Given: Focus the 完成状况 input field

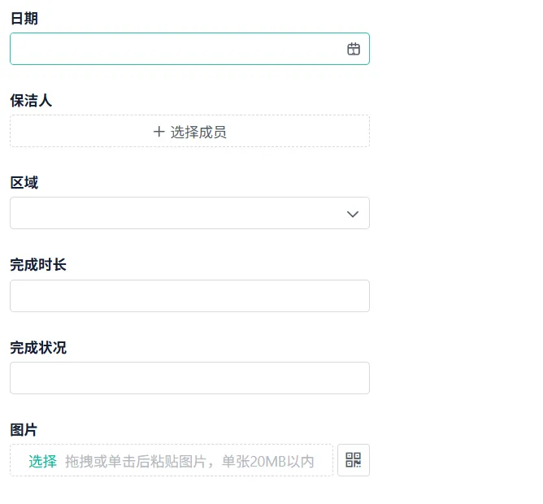Looking at the screenshot, I should click(189, 378).
